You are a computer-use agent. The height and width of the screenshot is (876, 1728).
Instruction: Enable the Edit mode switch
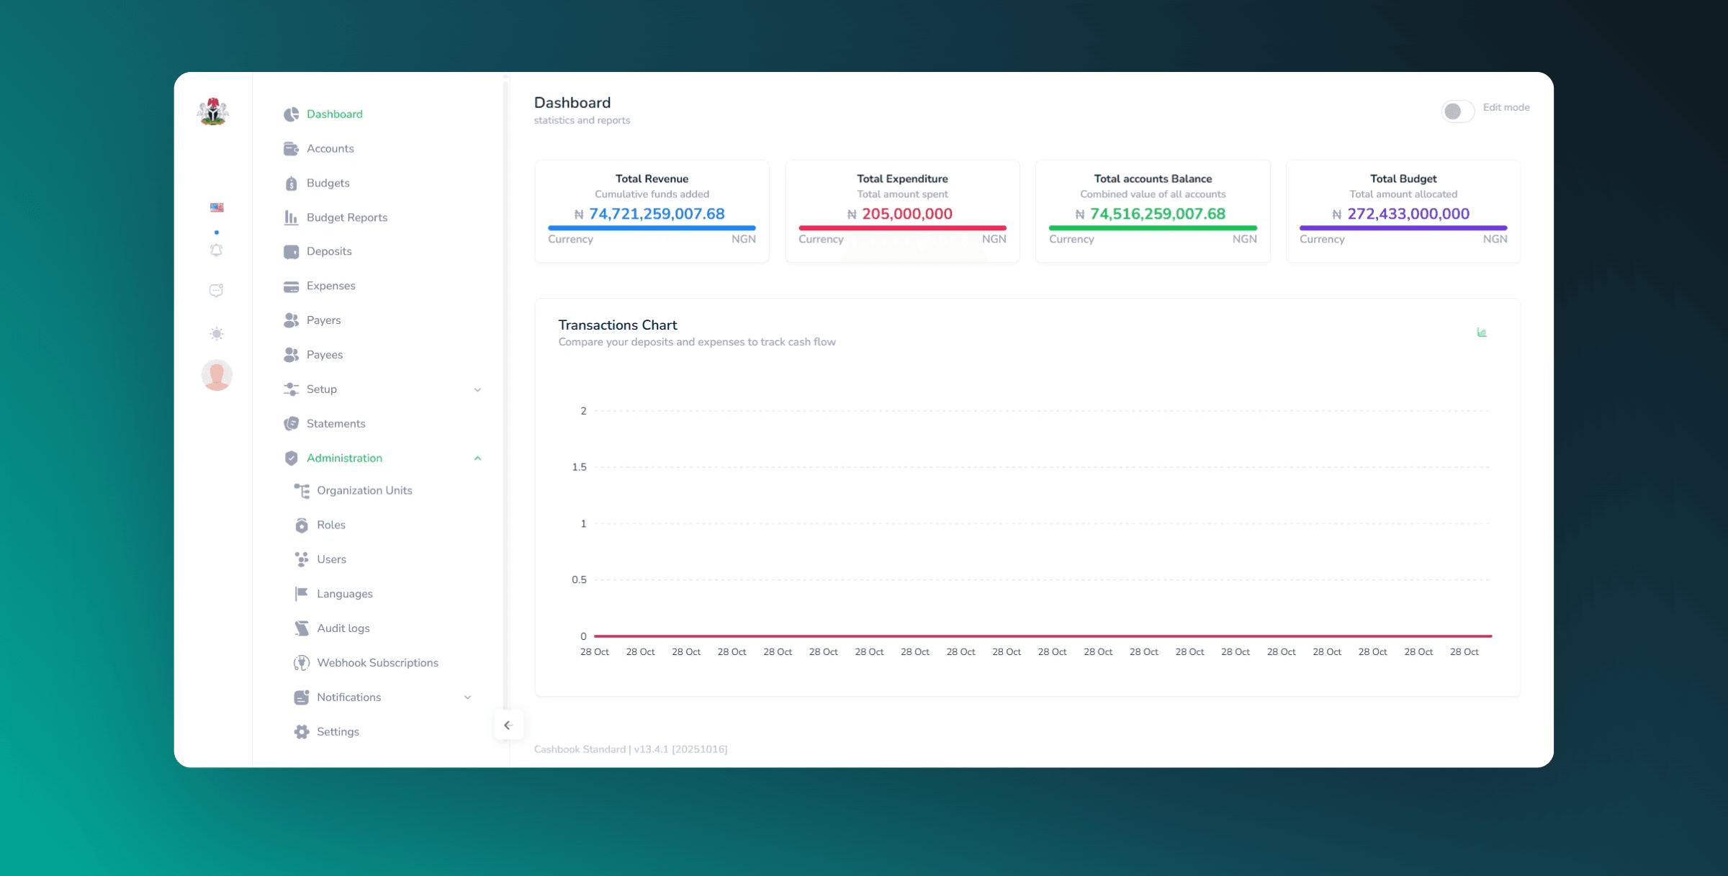click(1457, 111)
